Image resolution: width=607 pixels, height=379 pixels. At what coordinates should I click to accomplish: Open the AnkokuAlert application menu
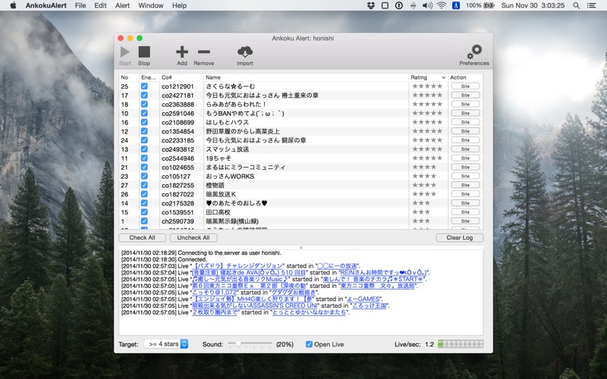click(46, 5)
